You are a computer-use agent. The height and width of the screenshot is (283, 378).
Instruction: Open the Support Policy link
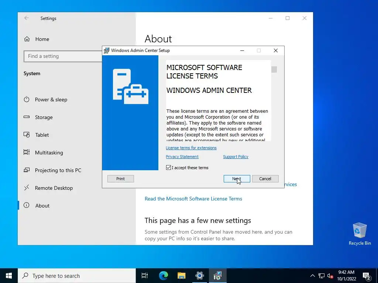click(x=236, y=157)
